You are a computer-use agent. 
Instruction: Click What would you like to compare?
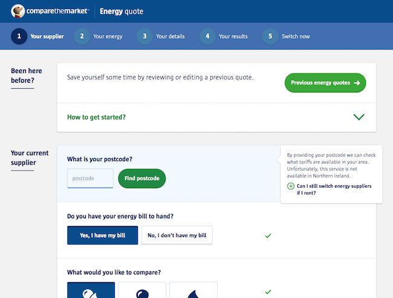[114, 272]
